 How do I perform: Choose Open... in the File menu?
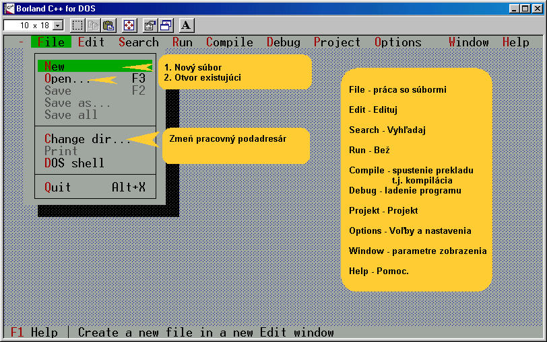[x=67, y=79]
